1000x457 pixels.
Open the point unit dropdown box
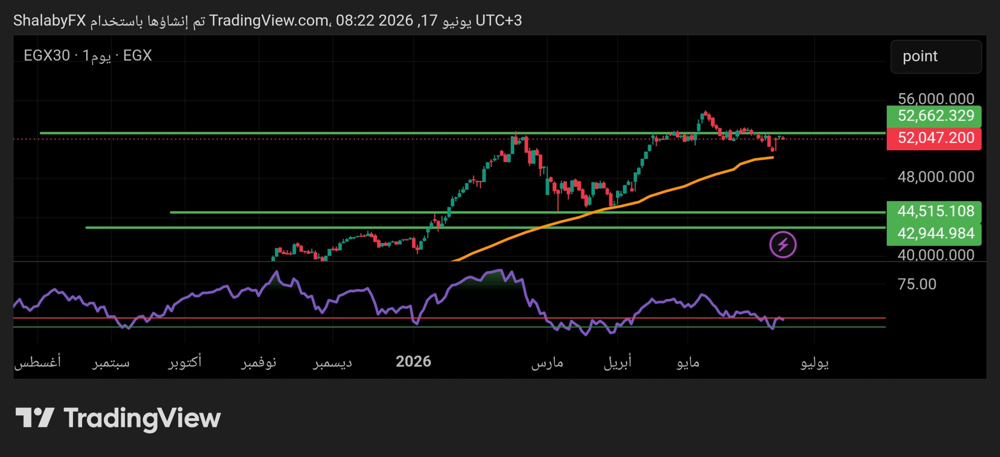click(x=936, y=57)
